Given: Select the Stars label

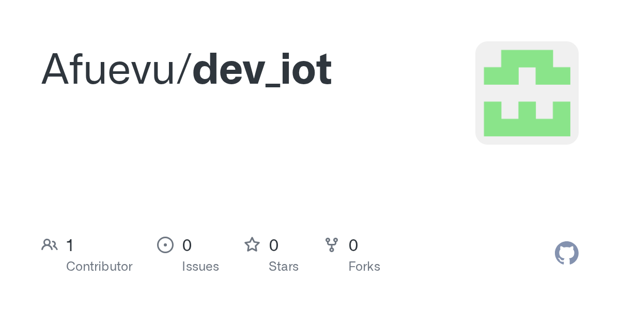Looking at the screenshot, I should click(x=284, y=267).
